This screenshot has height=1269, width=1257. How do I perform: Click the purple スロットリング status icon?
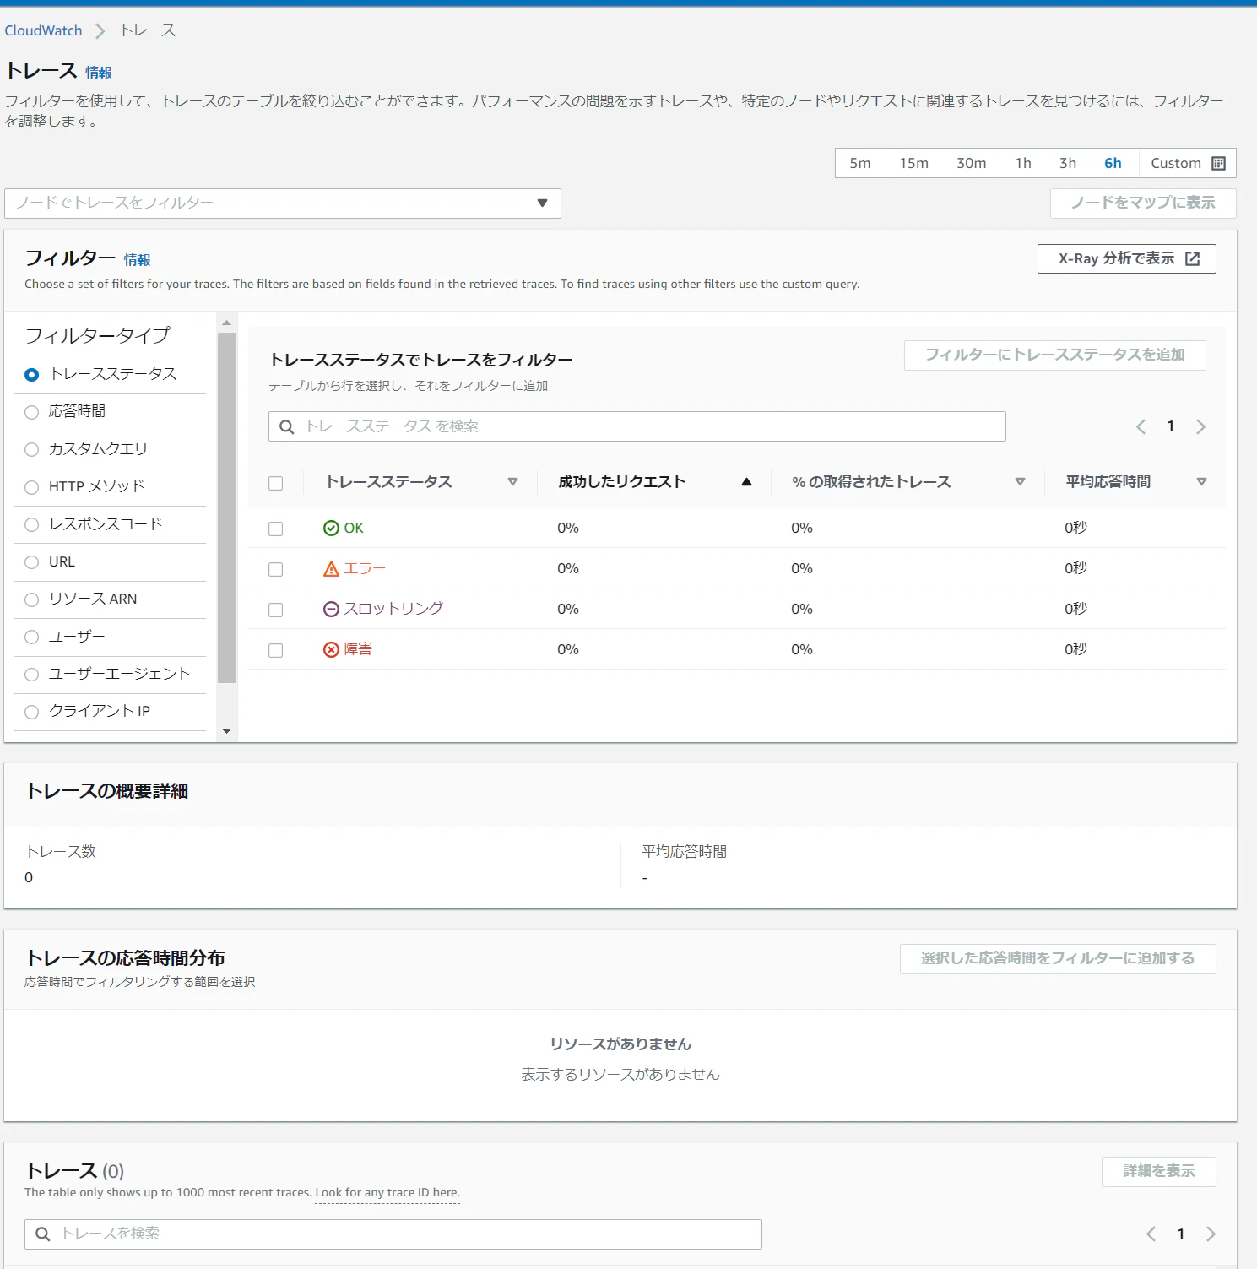point(331,609)
